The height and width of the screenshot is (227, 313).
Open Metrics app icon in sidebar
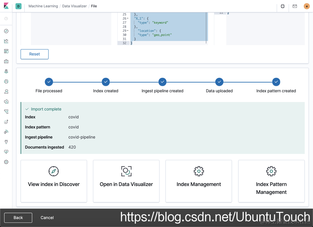[6, 91]
